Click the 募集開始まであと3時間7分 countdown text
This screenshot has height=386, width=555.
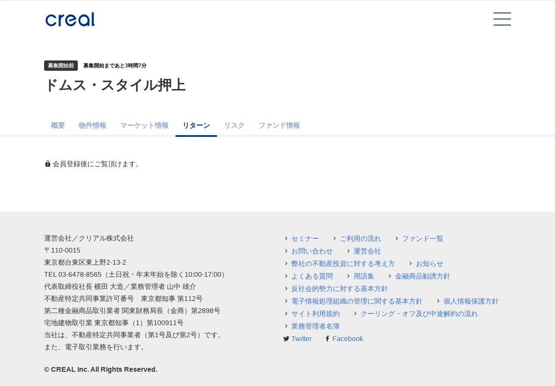115,66
